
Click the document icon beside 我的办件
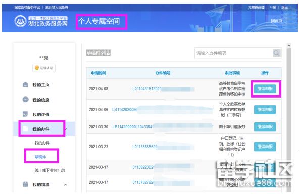click(25, 129)
